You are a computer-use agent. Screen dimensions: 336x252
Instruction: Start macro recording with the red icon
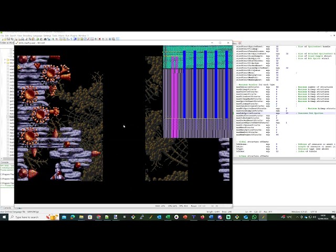[99, 39]
